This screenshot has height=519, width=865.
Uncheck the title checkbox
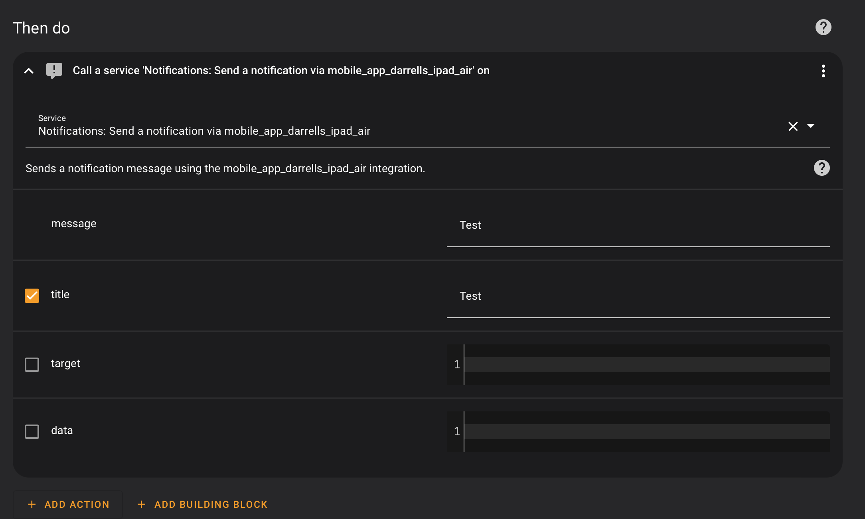(x=32, y=295)
